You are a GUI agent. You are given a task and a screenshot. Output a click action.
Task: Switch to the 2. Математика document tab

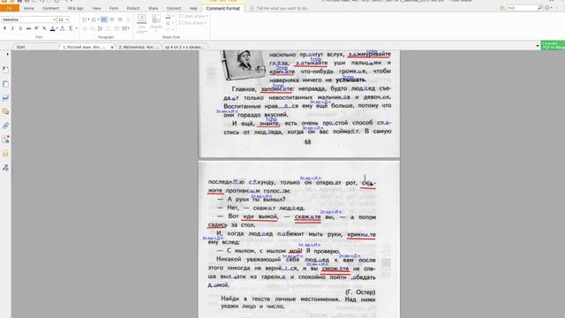pos(139,47)
